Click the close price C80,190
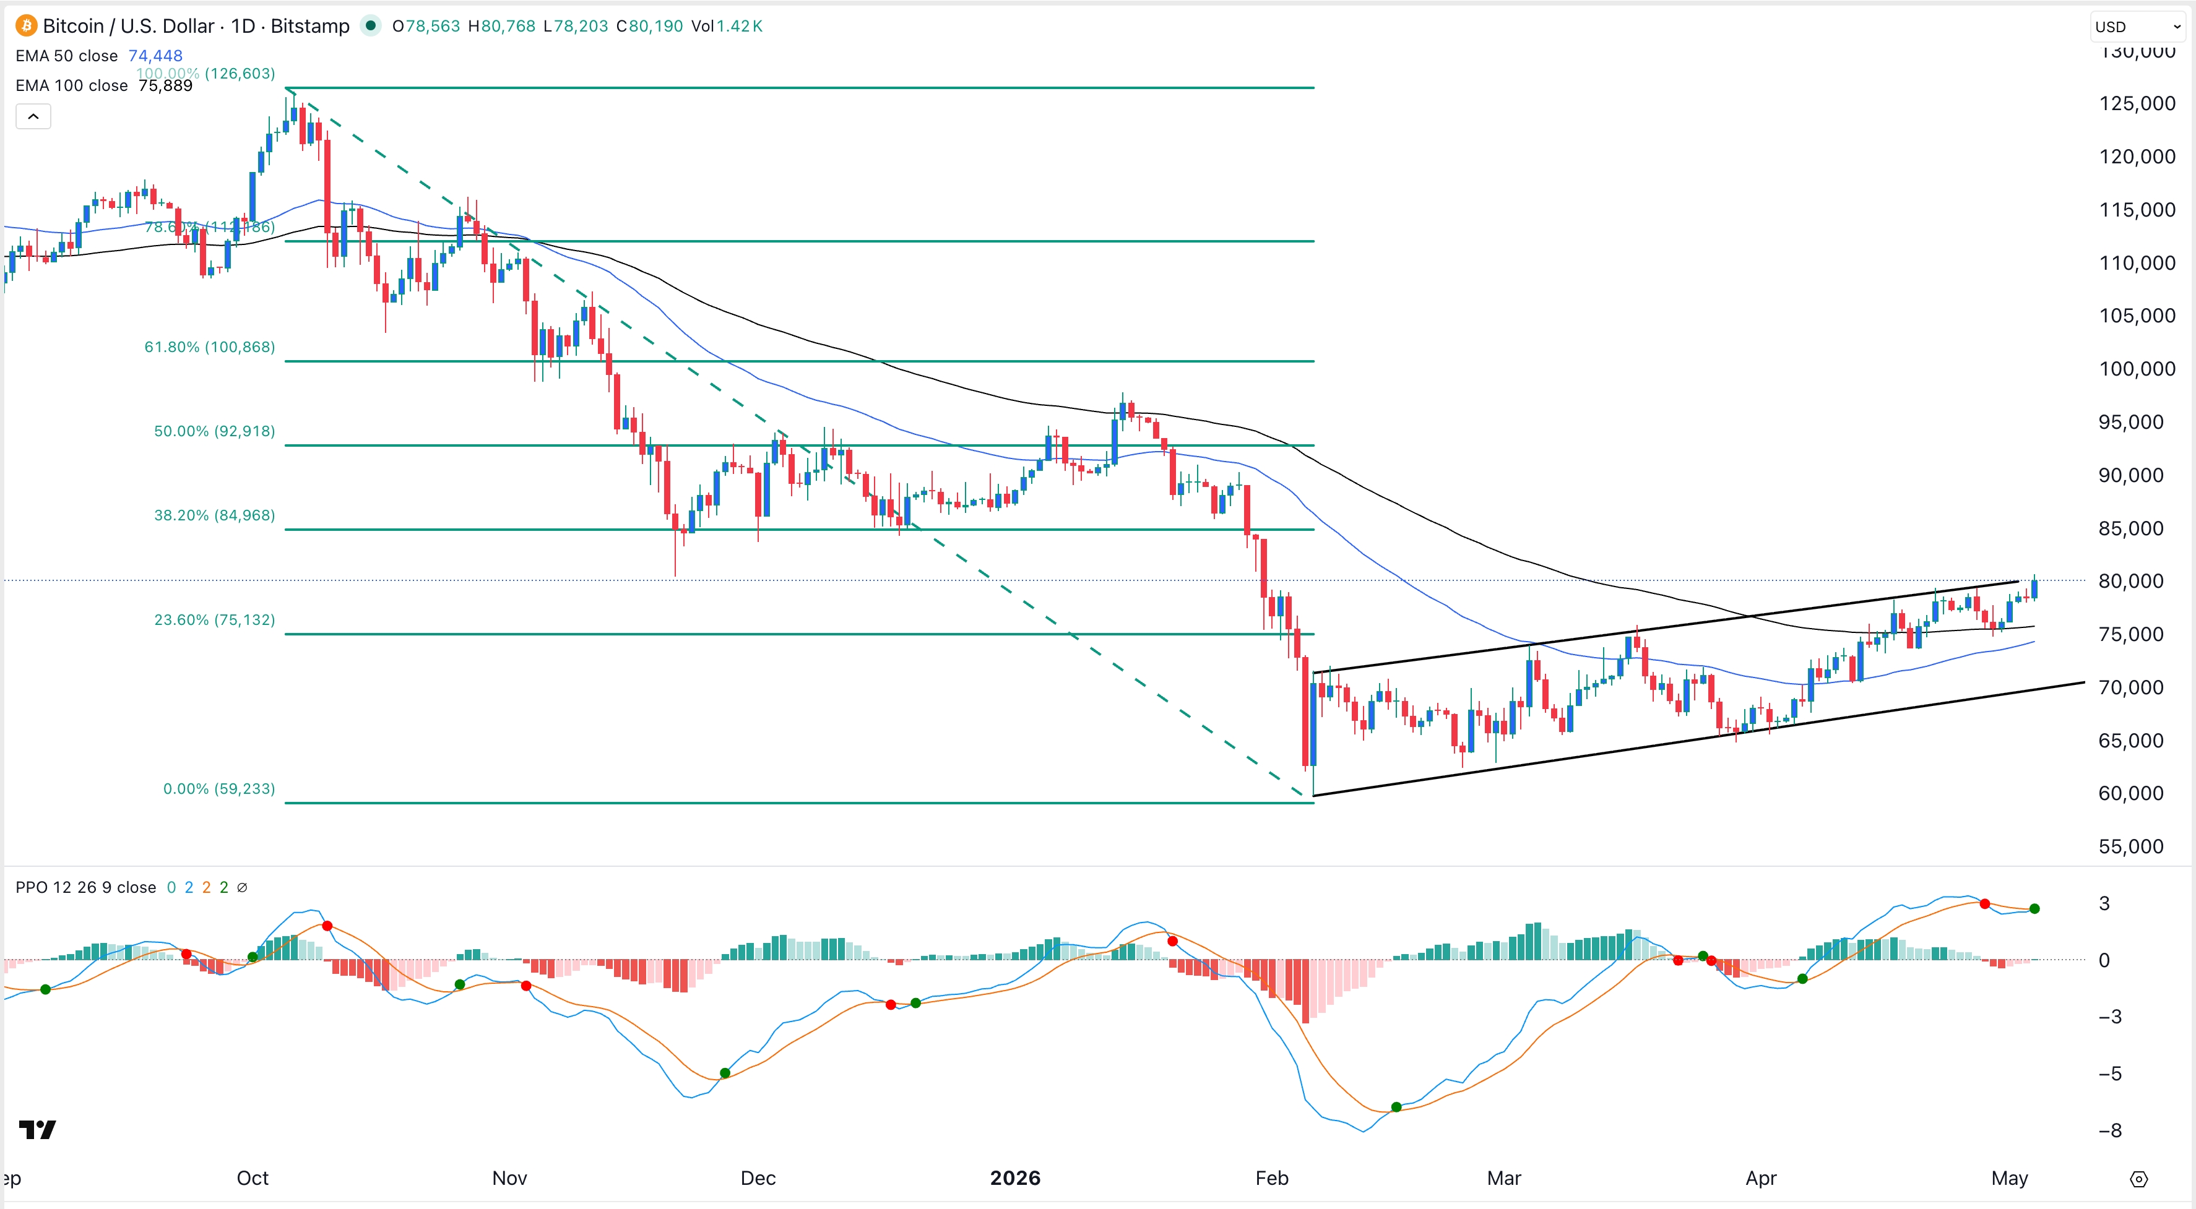This screenshot has height=1209, width=2196. [650, 27]
